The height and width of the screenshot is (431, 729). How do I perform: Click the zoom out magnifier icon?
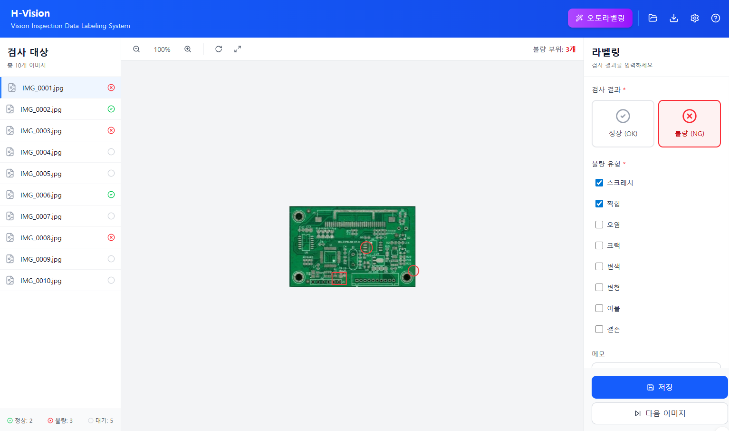[x=136, y=49]
